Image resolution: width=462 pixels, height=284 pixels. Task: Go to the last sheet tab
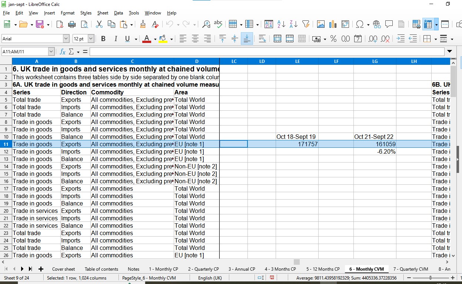(x=30, y=269)
